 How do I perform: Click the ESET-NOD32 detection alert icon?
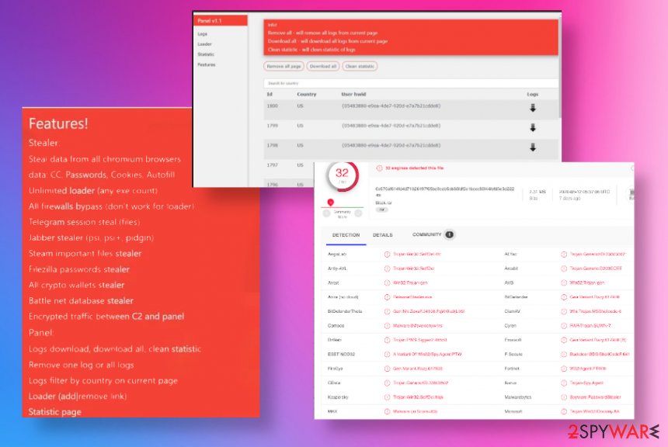[387, 354]
